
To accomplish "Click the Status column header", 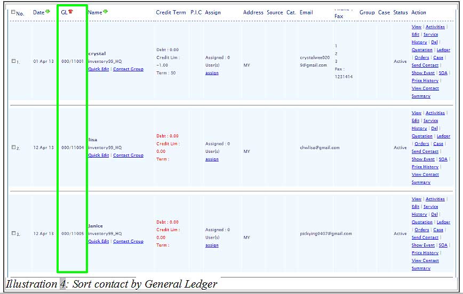I will pos(400,12).
